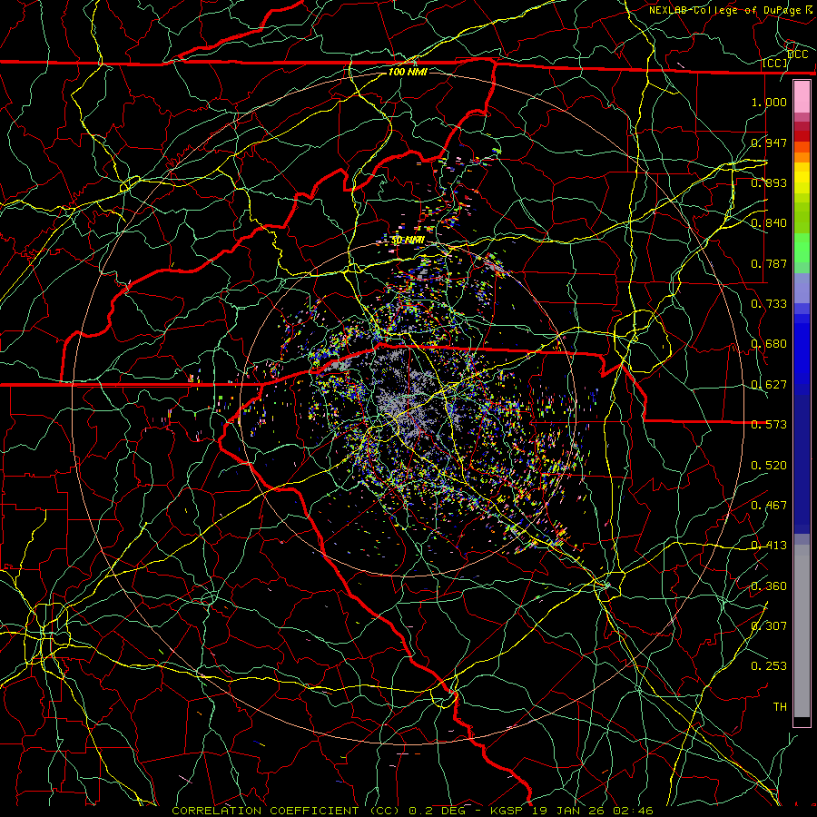Click the 0.413 scale value
Screen dimensions: 817x817
[769, 545]
